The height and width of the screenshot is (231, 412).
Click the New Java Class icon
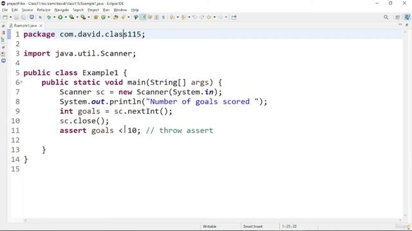coord(103,17)
